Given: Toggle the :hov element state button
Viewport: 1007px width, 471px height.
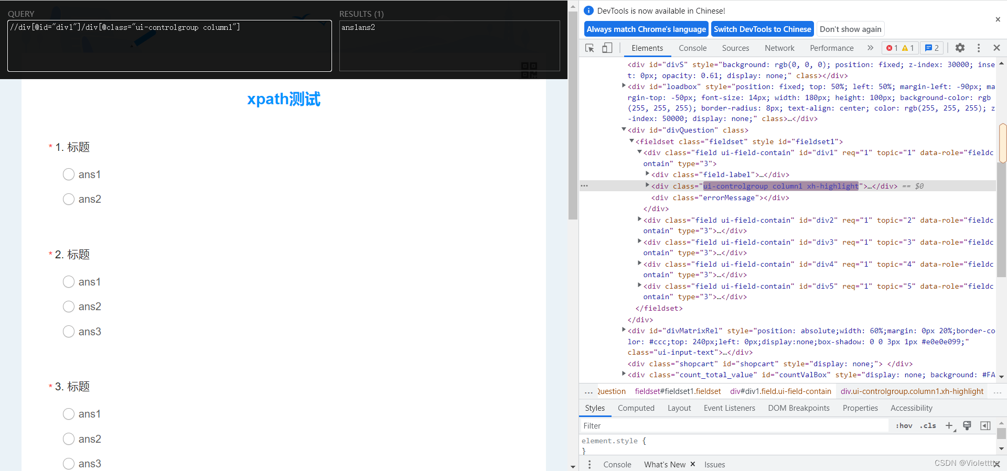Looking at the screenshot, I should [x=904, y=426].
